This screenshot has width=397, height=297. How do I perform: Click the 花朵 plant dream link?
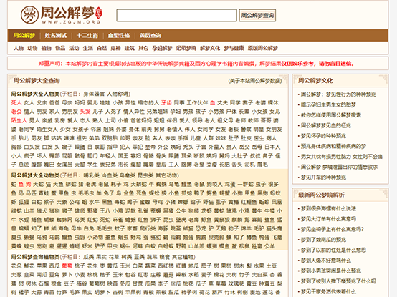(x=16, y=266)
